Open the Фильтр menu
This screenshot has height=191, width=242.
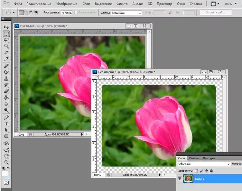coord(122,4)
